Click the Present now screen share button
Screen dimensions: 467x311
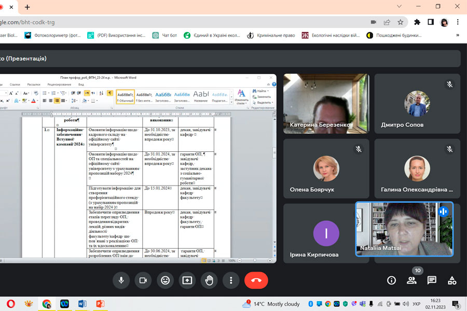pos(187,280)
